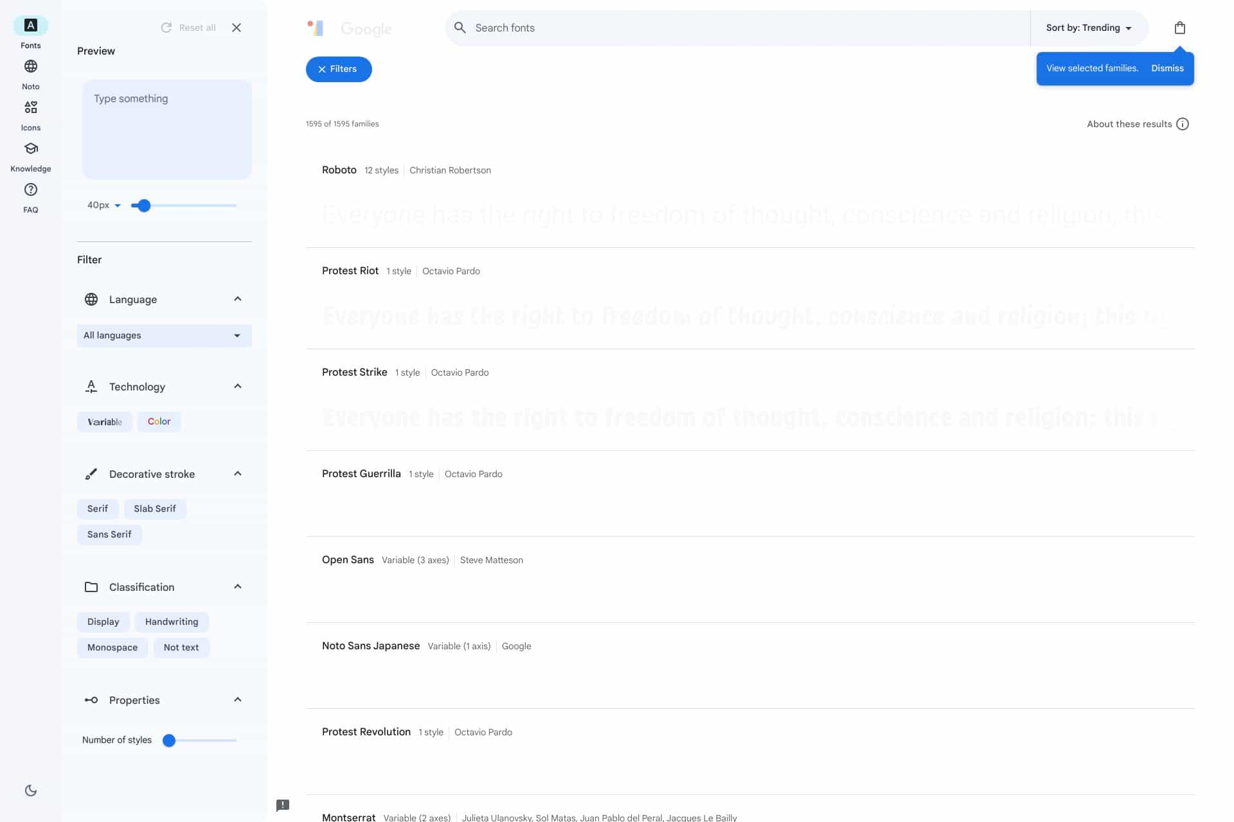Open the Protest Riot font family
This screenshot has height=822, width=1234.
tap(350, 271)
